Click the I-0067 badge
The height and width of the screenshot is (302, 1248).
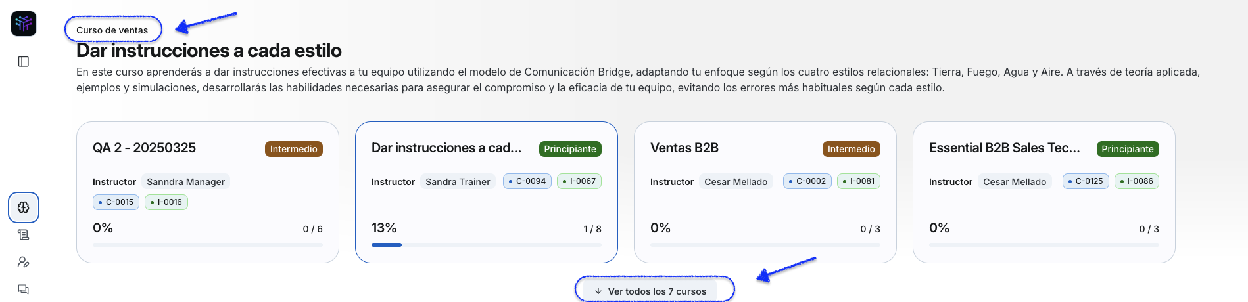579,181
